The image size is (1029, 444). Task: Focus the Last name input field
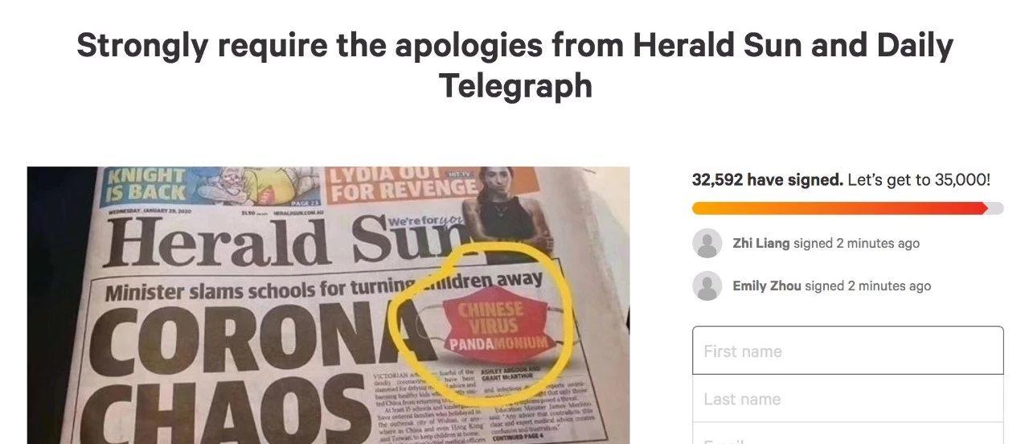pos(848,399)
